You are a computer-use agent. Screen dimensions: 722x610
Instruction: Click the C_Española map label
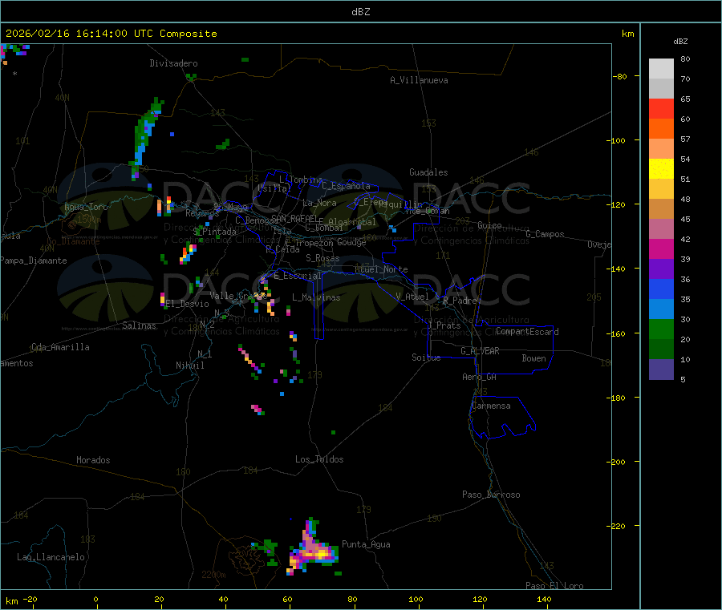(347, 186)
